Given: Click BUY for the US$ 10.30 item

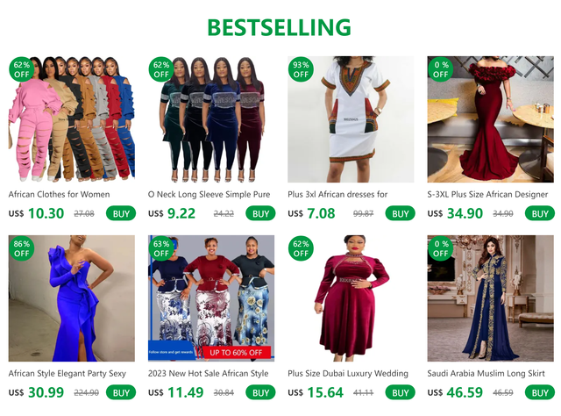Looking at the screenshot, I should (x=121, y=213).
